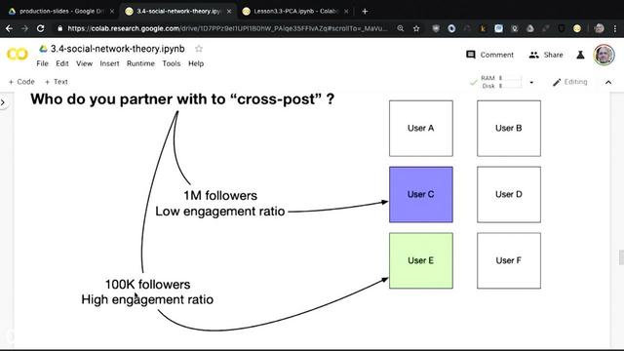Open the View menu
This screenshot has width=624, height=351.
[85, 63]
